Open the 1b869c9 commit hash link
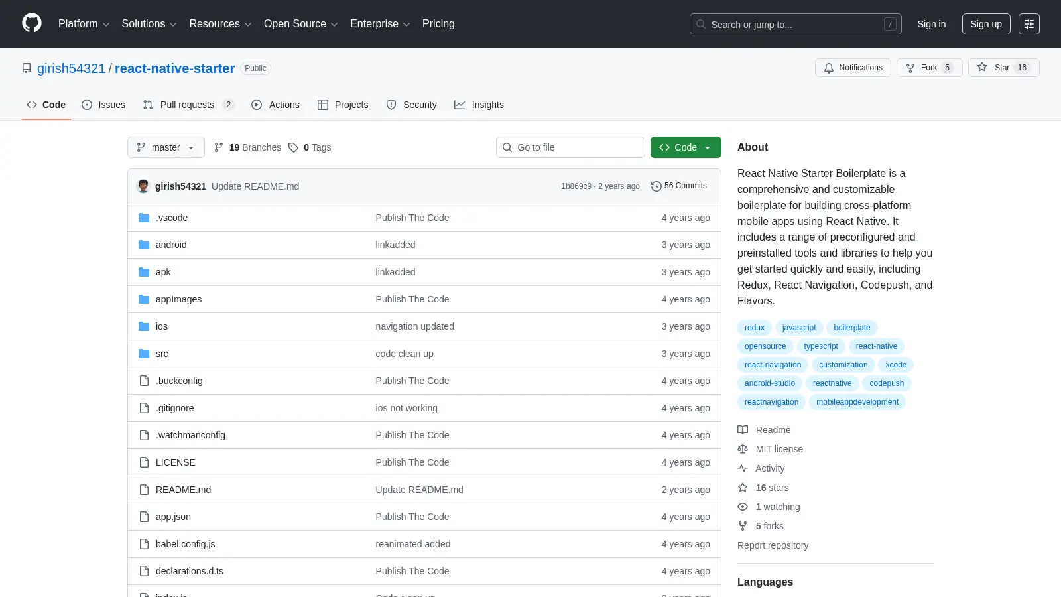1061x597 pixels. tap(576, 186)
